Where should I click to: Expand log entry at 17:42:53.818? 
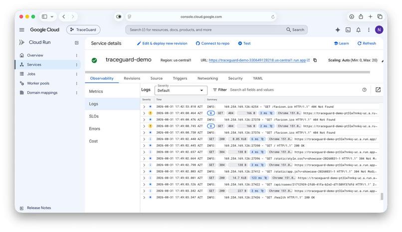click(144, 107)
